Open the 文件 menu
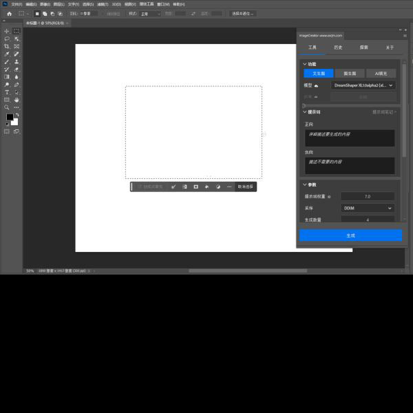The image size is (413, 413). point(17,5)
